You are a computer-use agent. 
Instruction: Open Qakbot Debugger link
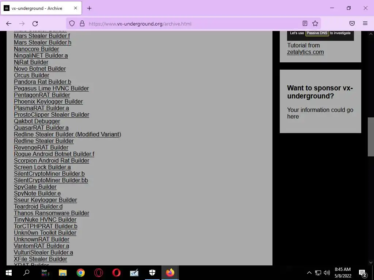pos(37,121)
